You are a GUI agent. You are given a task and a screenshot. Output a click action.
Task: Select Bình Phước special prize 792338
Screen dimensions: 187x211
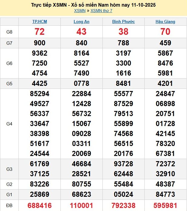tap(123, 206)
